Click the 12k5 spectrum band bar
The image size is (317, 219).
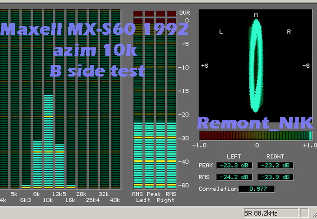[x=59, y=165]
